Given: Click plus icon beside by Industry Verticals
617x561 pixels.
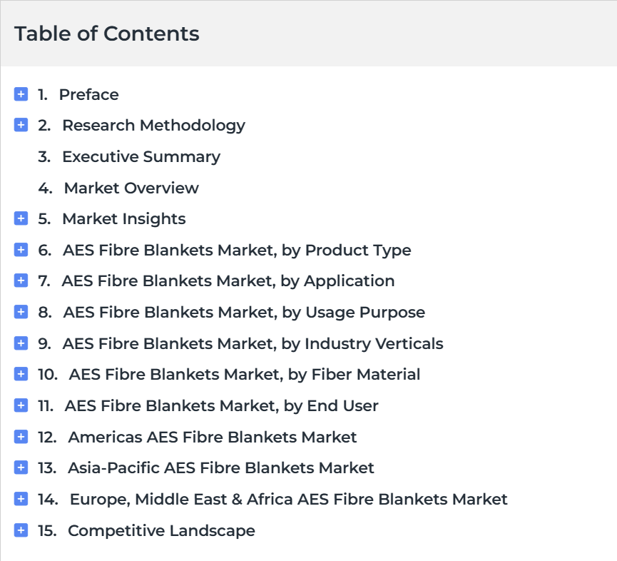Looking at the screenshot, I should click(x=21, y=343).
